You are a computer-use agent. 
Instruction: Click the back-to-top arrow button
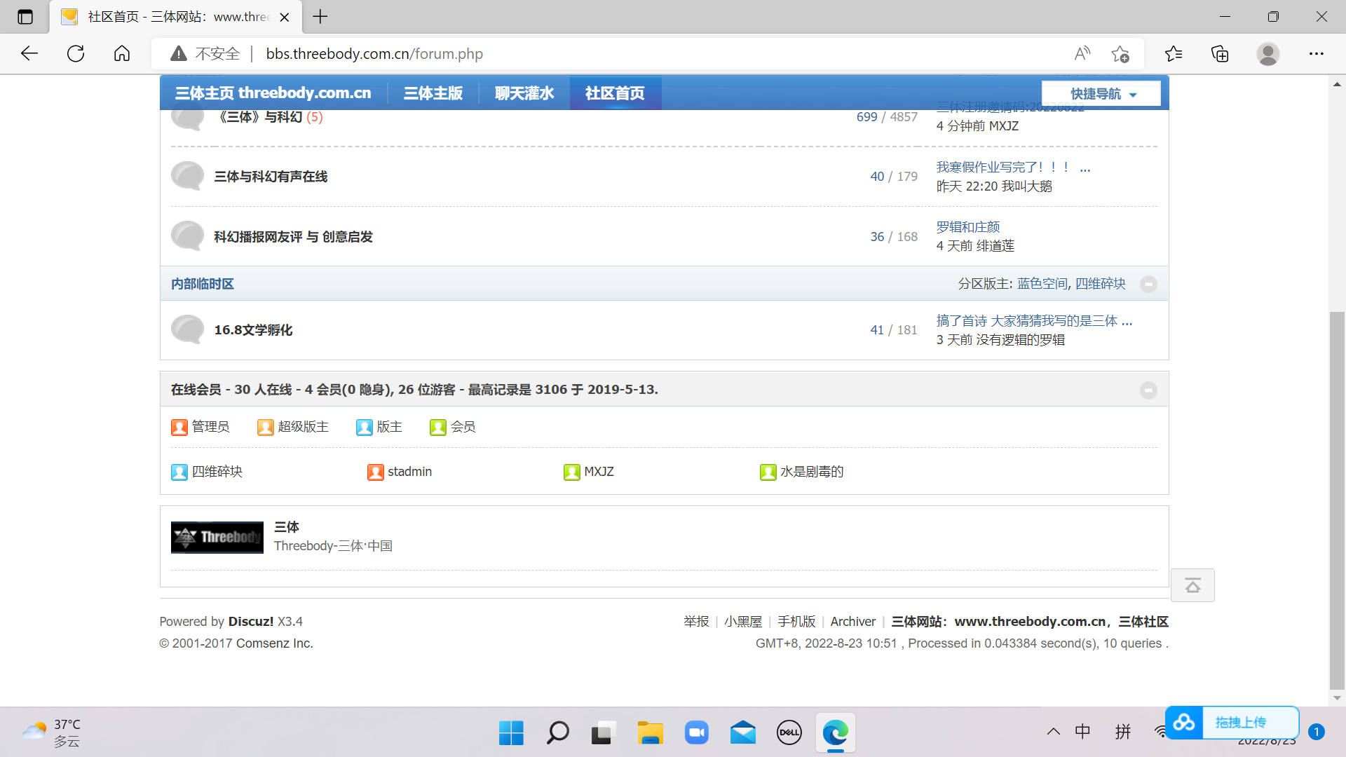1192,585
